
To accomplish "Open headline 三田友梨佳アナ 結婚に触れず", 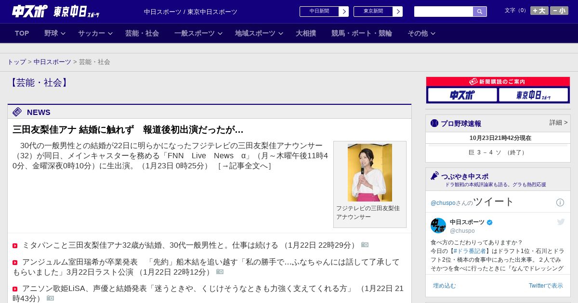I will pyautogui.click(x=128, y=130).
